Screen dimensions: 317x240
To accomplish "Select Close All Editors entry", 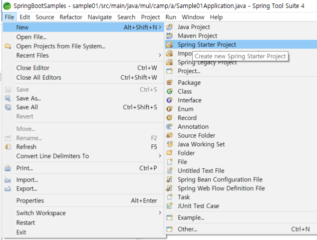I will pyautogui.click(x=83, y=78).
